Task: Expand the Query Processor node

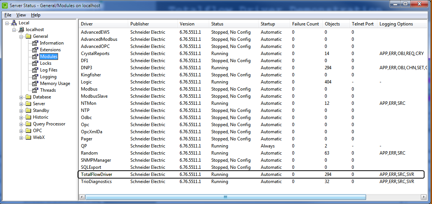Action: point(21,124)
